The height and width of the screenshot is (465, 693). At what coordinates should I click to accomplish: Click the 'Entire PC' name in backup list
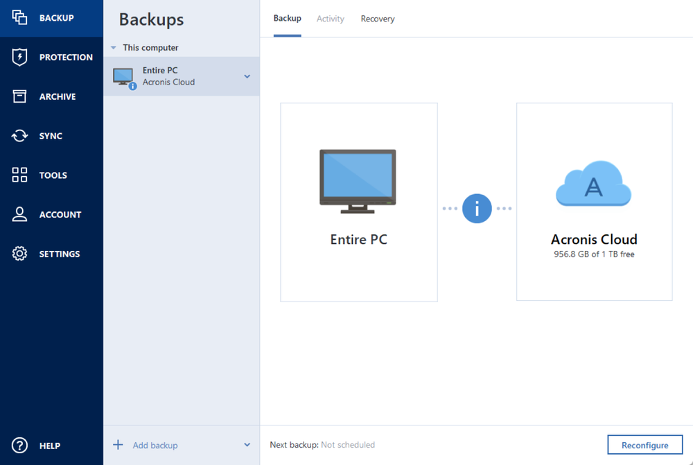click(160, 70)
